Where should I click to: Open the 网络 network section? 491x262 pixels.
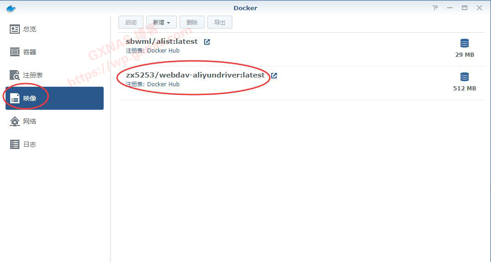55,121
